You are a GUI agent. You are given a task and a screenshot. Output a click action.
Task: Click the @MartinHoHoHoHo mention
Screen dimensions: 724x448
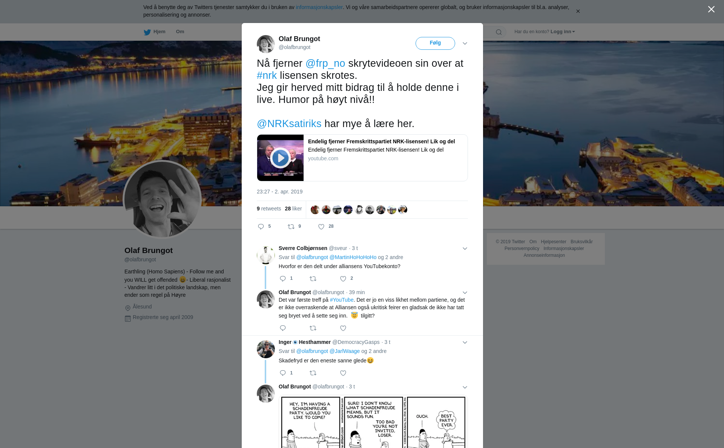click(x=353, y=257)
